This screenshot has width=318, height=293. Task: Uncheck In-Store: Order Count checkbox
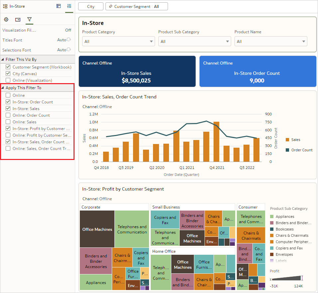(8, 102)
